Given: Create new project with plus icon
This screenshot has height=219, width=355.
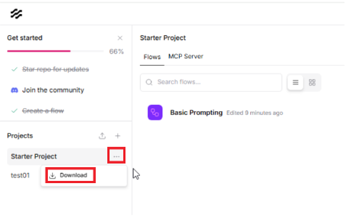Looking at the screenshot, I should pos(118,136).
